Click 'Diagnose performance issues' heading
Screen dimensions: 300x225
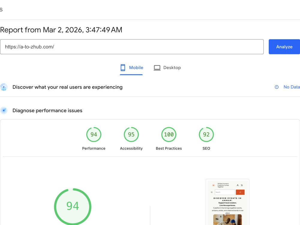(x=47, y=111)
